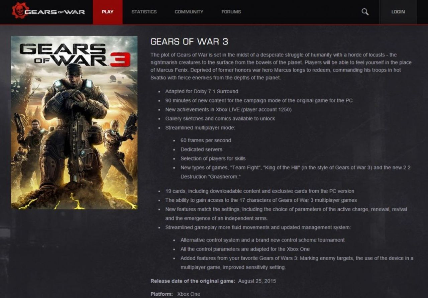Click the GEARS OF WAR 3 page title

pyautogui.click(x=189, y=41)
